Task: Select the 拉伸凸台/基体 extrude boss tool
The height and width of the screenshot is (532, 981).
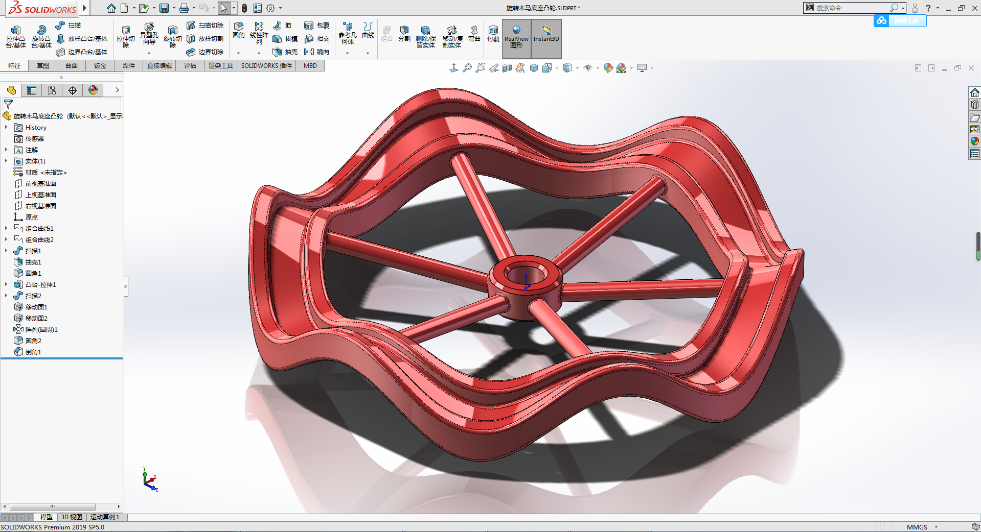Action: point(16,37)
